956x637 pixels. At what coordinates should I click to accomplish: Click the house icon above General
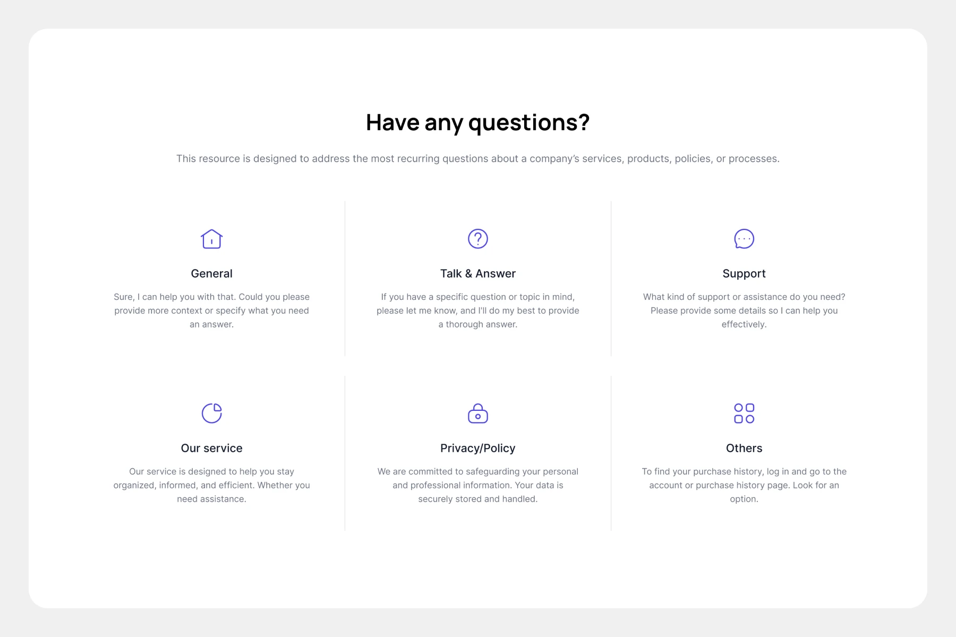[211, 239]
